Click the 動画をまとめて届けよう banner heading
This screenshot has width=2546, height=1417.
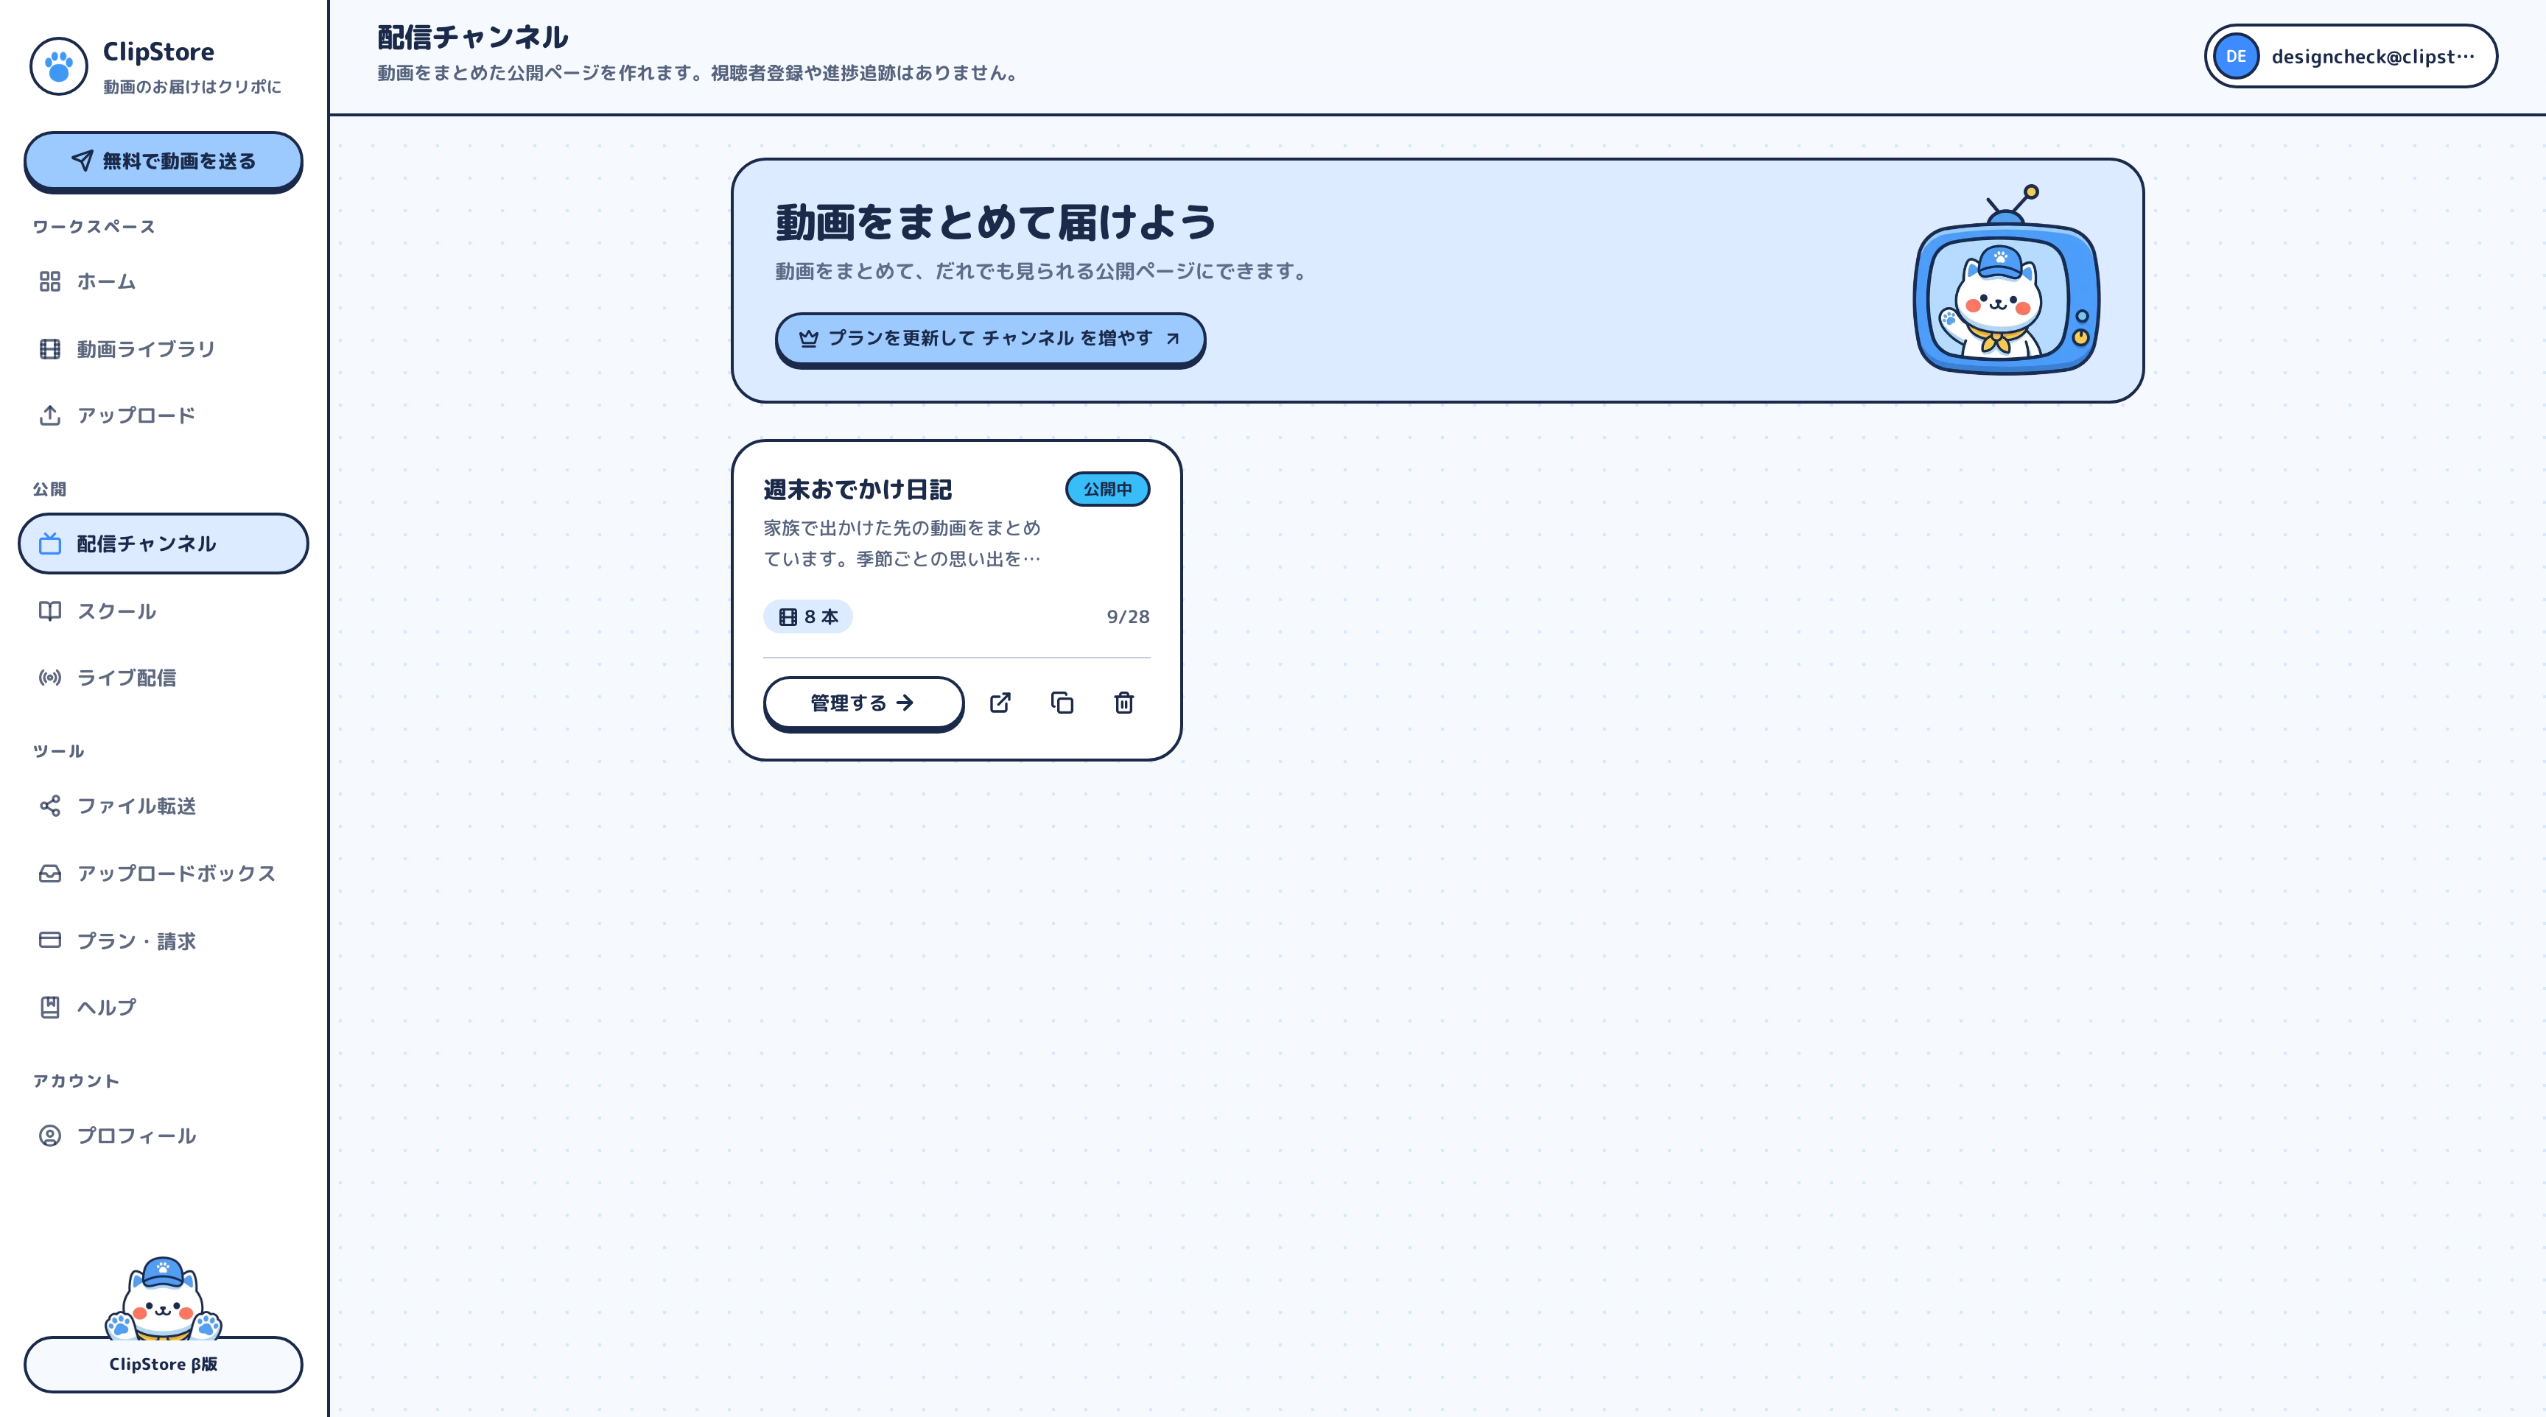[x=995, y=222]
